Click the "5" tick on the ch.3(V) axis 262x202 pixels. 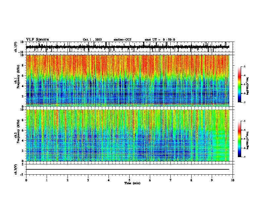(23, 164)
